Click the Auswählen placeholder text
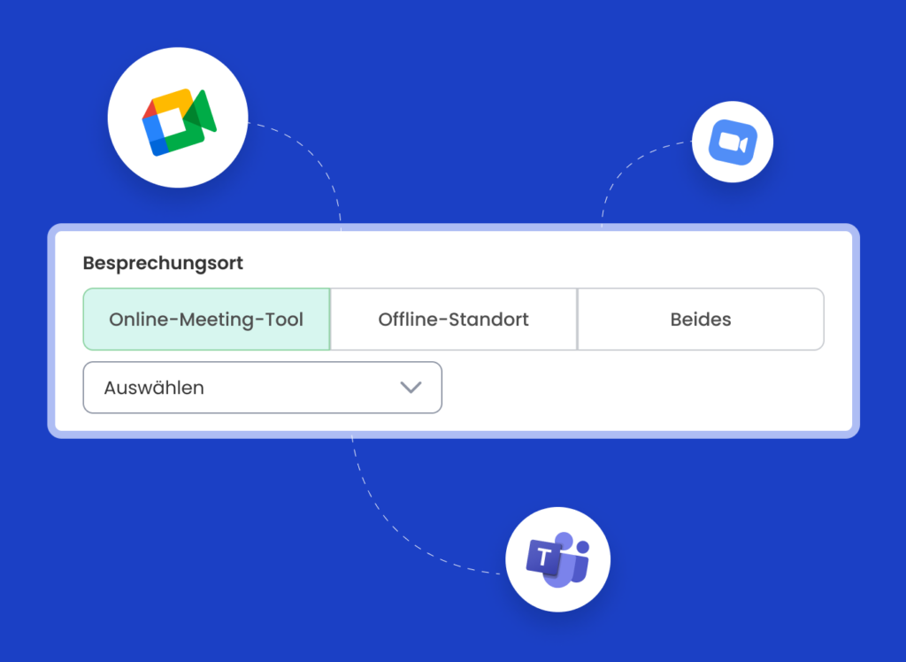This screenshot has width=906, height=662. tap(154, 388)
